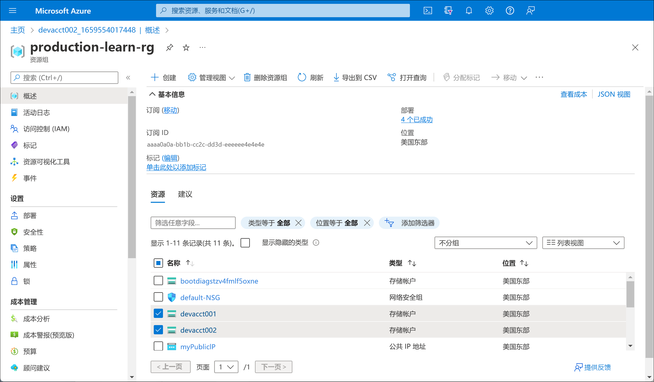Focus the filter any field box
The height and width of the screenshot is (382, 654).
click(193, 223)
